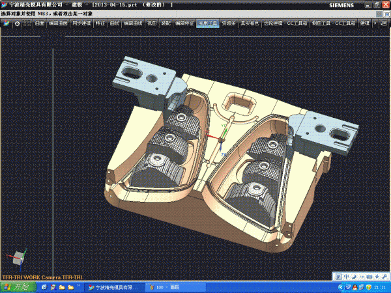The height and width of the screenshot is (293, 391).
Task: Click the panel icon at toolbar end
Action: (x=384, y=23)
